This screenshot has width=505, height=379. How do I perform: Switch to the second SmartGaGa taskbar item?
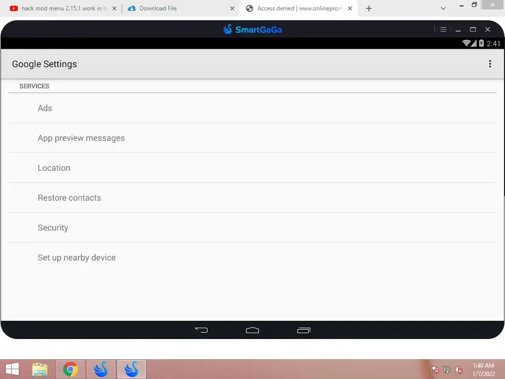(x=131, y=369)
